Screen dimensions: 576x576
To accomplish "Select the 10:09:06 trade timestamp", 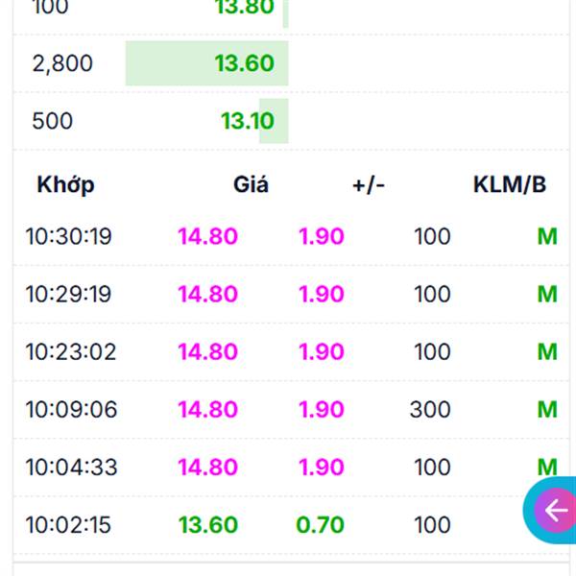I will (x=71, y=409).
